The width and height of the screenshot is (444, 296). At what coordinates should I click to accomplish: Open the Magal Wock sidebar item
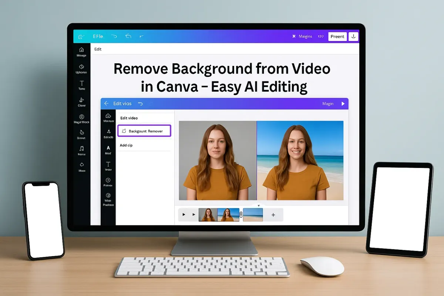pos(81,119)
